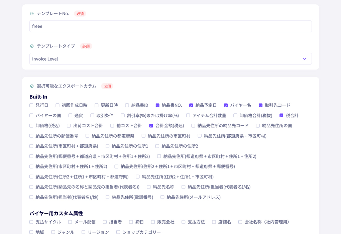This screenshot has height=234, width=341.
Task: Tick the 初回作成日時 checkbox
Action: click(58, 105)
